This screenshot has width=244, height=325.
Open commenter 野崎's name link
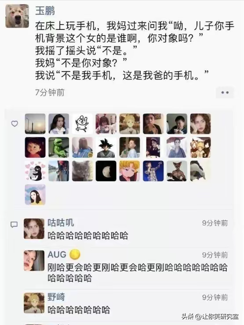56,297
